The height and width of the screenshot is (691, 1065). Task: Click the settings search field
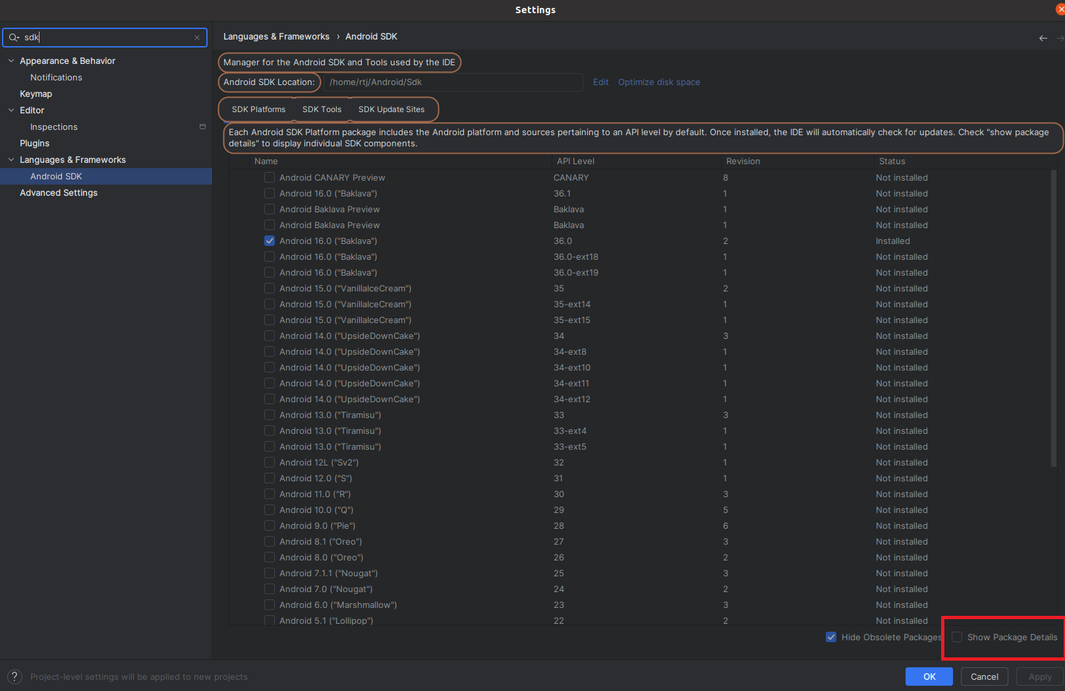point(105,38)
